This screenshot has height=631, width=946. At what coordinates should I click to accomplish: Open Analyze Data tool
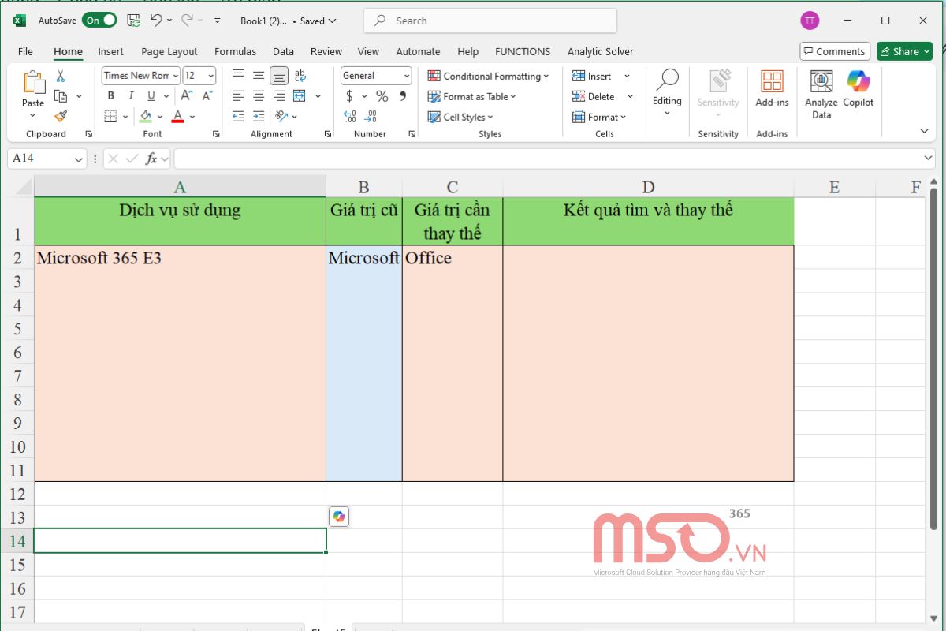tap(821, 94)
